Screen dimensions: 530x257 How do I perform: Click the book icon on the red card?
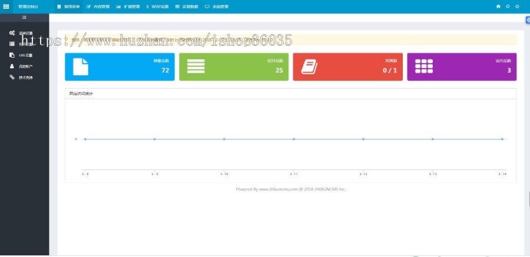(x=309, y=66)
